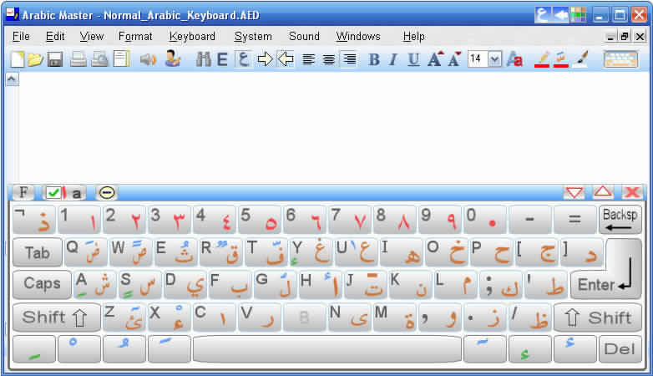Open the Sound menu
Viewport: 653px width, 376px height.
click(x=305, y=37)
